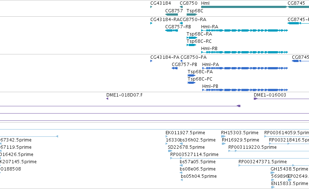Screen dimensions: 309x189
Task: Select the CG8757 gene bar glyph
Action: 171,15
